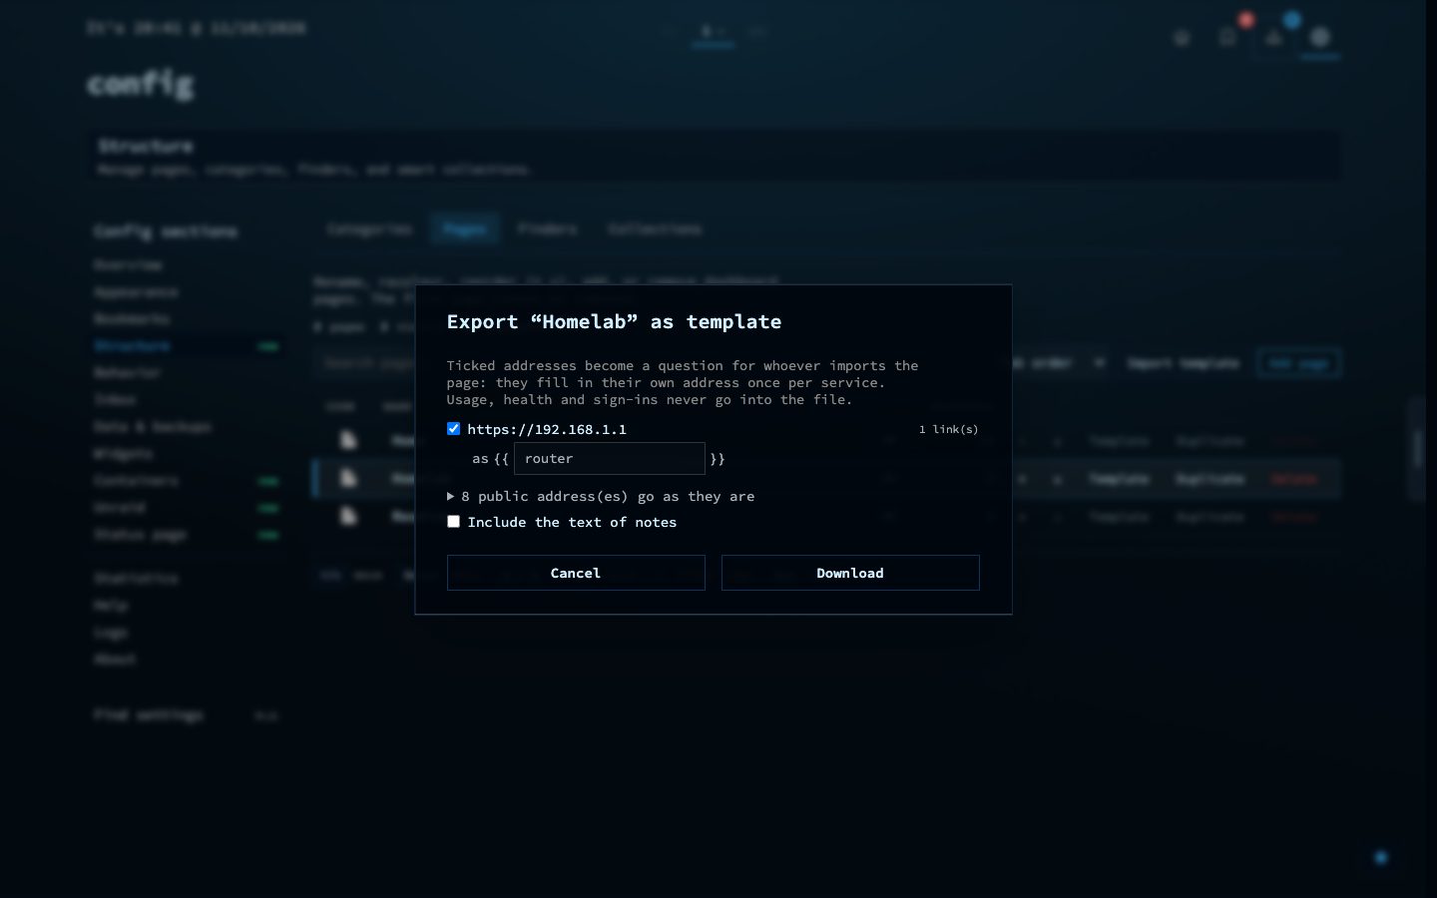The height and width of the screenshot is (898, 1437).
Task: Cancel the template export
Action: point(576,573)
